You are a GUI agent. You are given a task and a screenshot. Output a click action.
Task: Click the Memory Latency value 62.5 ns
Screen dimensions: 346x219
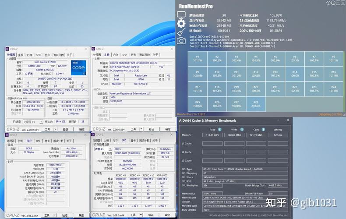(278, 135)
